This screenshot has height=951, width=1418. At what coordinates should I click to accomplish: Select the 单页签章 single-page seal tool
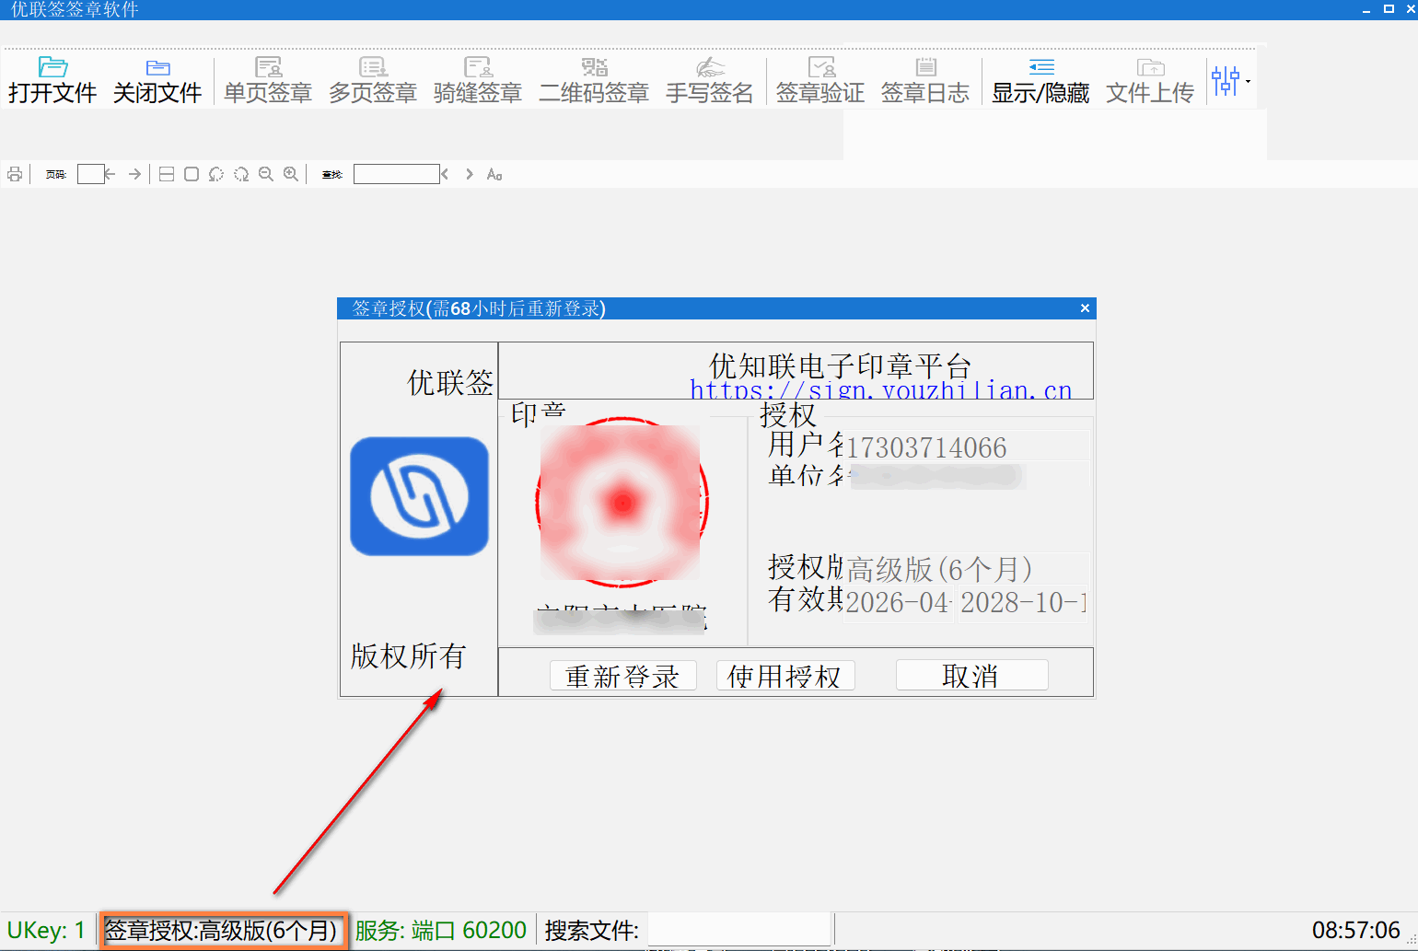267,79
